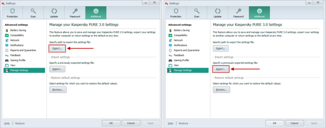Click the Restore... button in left window
The height and width of the screenshot is (128, 326).
58,90
